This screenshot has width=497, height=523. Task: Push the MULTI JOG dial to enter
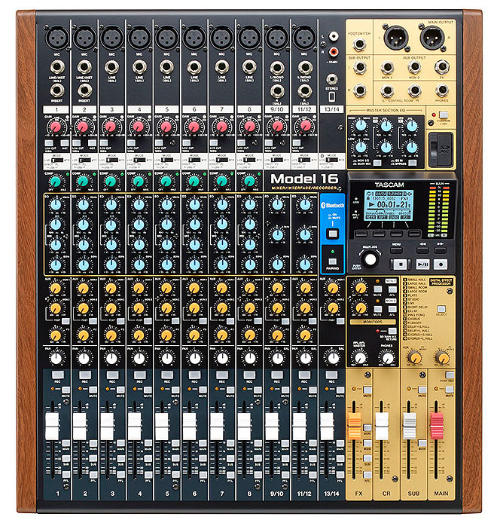(370, 258)
